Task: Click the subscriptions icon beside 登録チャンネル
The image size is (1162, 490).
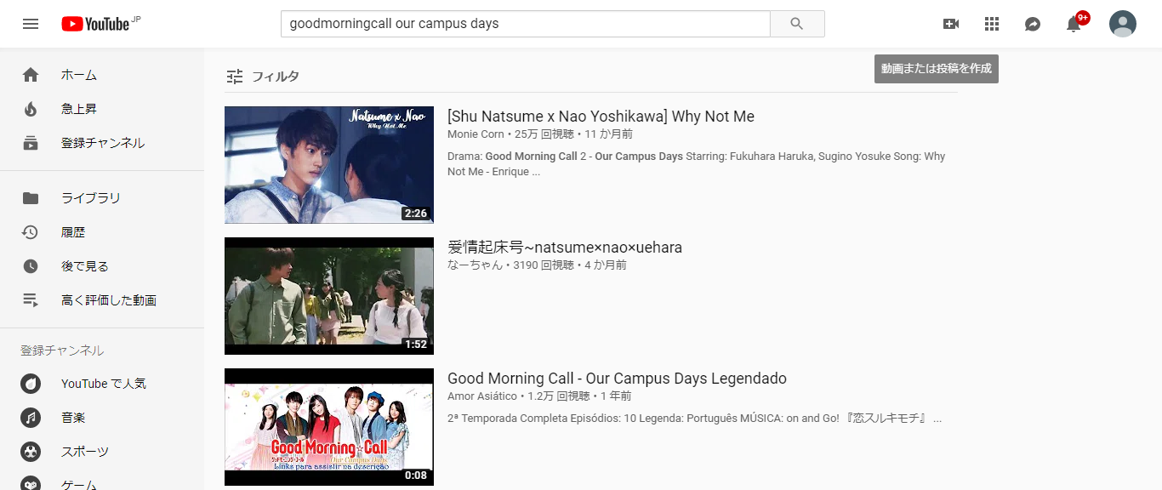Action: (x=31, y=143)
